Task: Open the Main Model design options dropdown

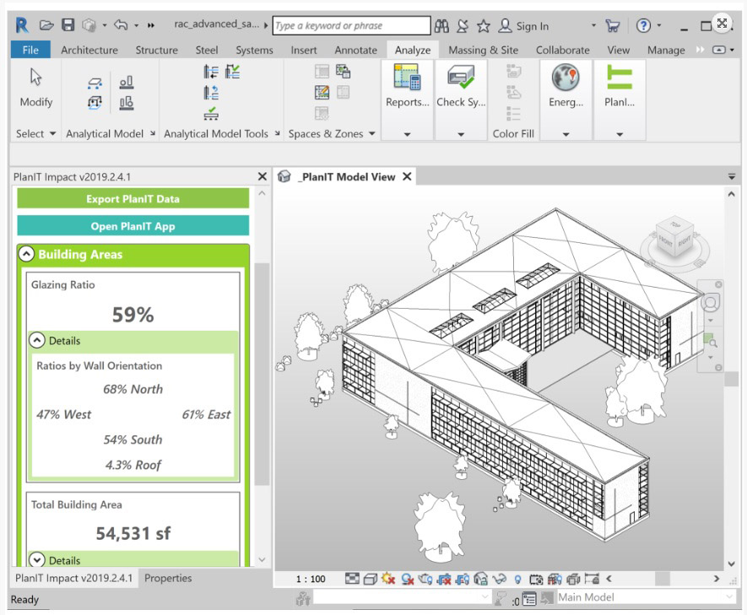Action: point(645,597)
